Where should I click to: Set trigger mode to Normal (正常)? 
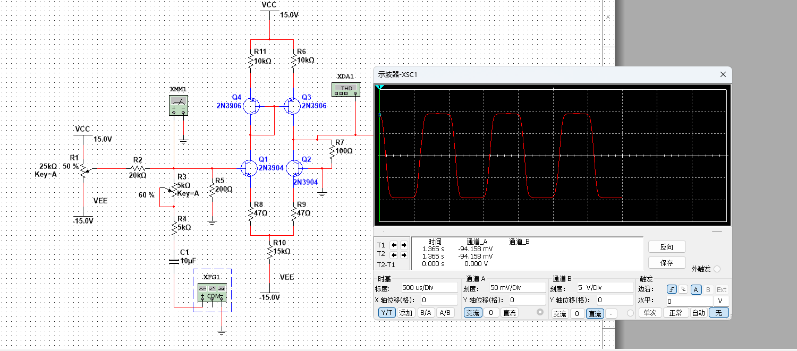(x=675, y=313)
